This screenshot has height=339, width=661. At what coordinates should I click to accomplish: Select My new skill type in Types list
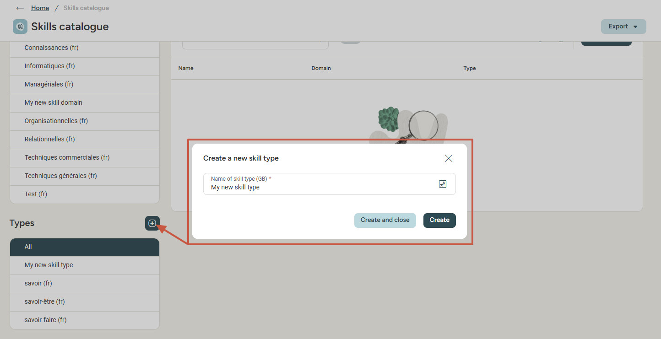point(85,265)
